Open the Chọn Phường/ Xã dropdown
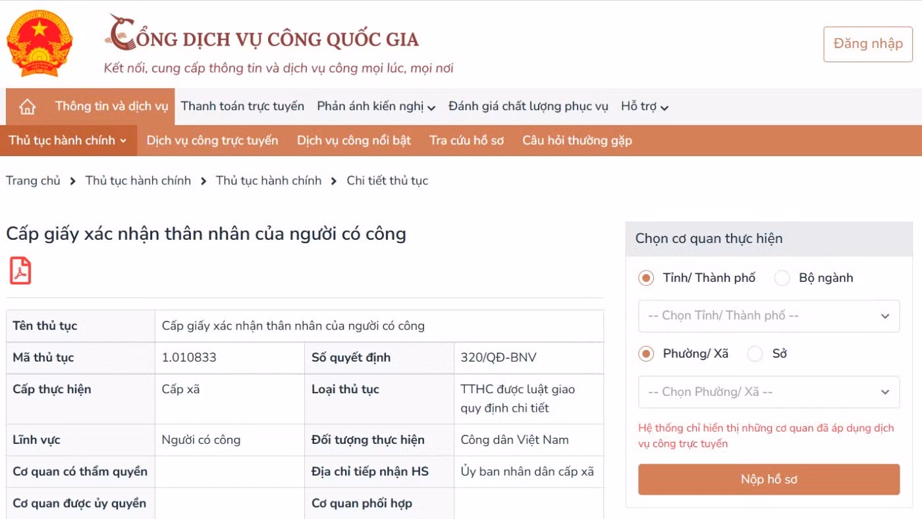This screenshot has width=922, height=519. point(769,392)
